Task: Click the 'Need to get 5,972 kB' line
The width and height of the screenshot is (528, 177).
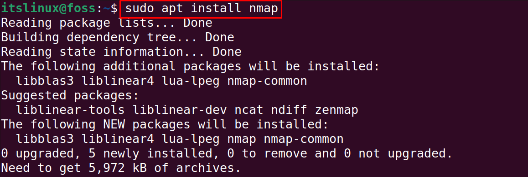Action: (x=121, y=168)
